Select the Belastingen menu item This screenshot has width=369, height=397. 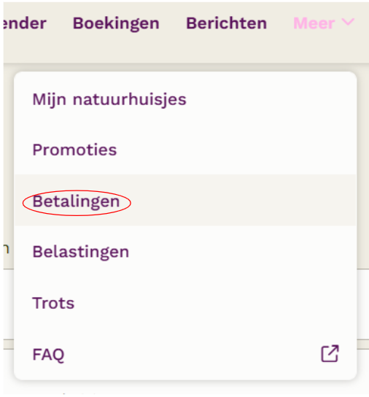pyautogui.click(x=185, y=252)
